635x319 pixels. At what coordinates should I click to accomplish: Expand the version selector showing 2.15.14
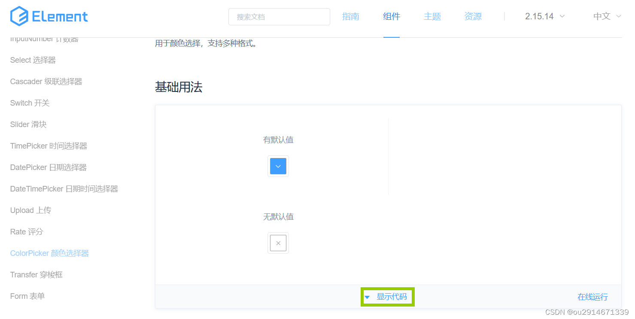[544, 16]
